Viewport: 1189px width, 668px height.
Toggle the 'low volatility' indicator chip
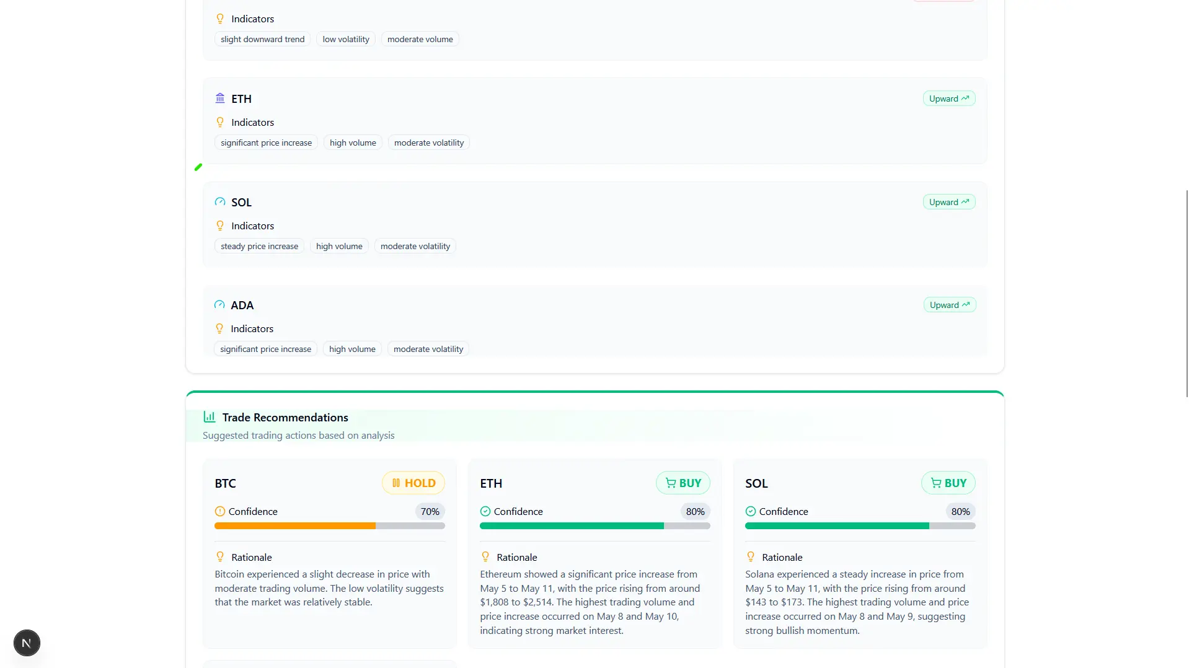(x=345, y=38)
